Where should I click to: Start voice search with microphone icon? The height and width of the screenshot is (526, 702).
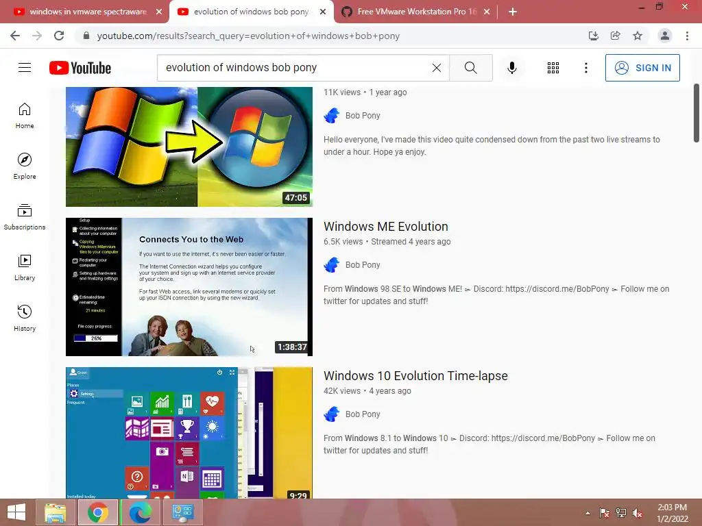click(x=512, y=68)
